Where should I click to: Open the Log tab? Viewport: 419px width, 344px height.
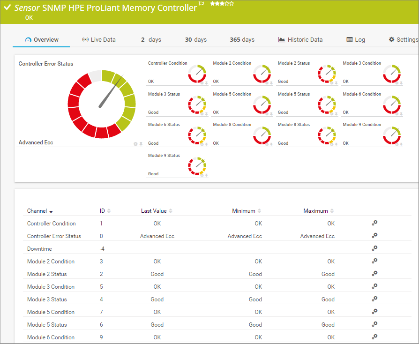coord(356,40)
